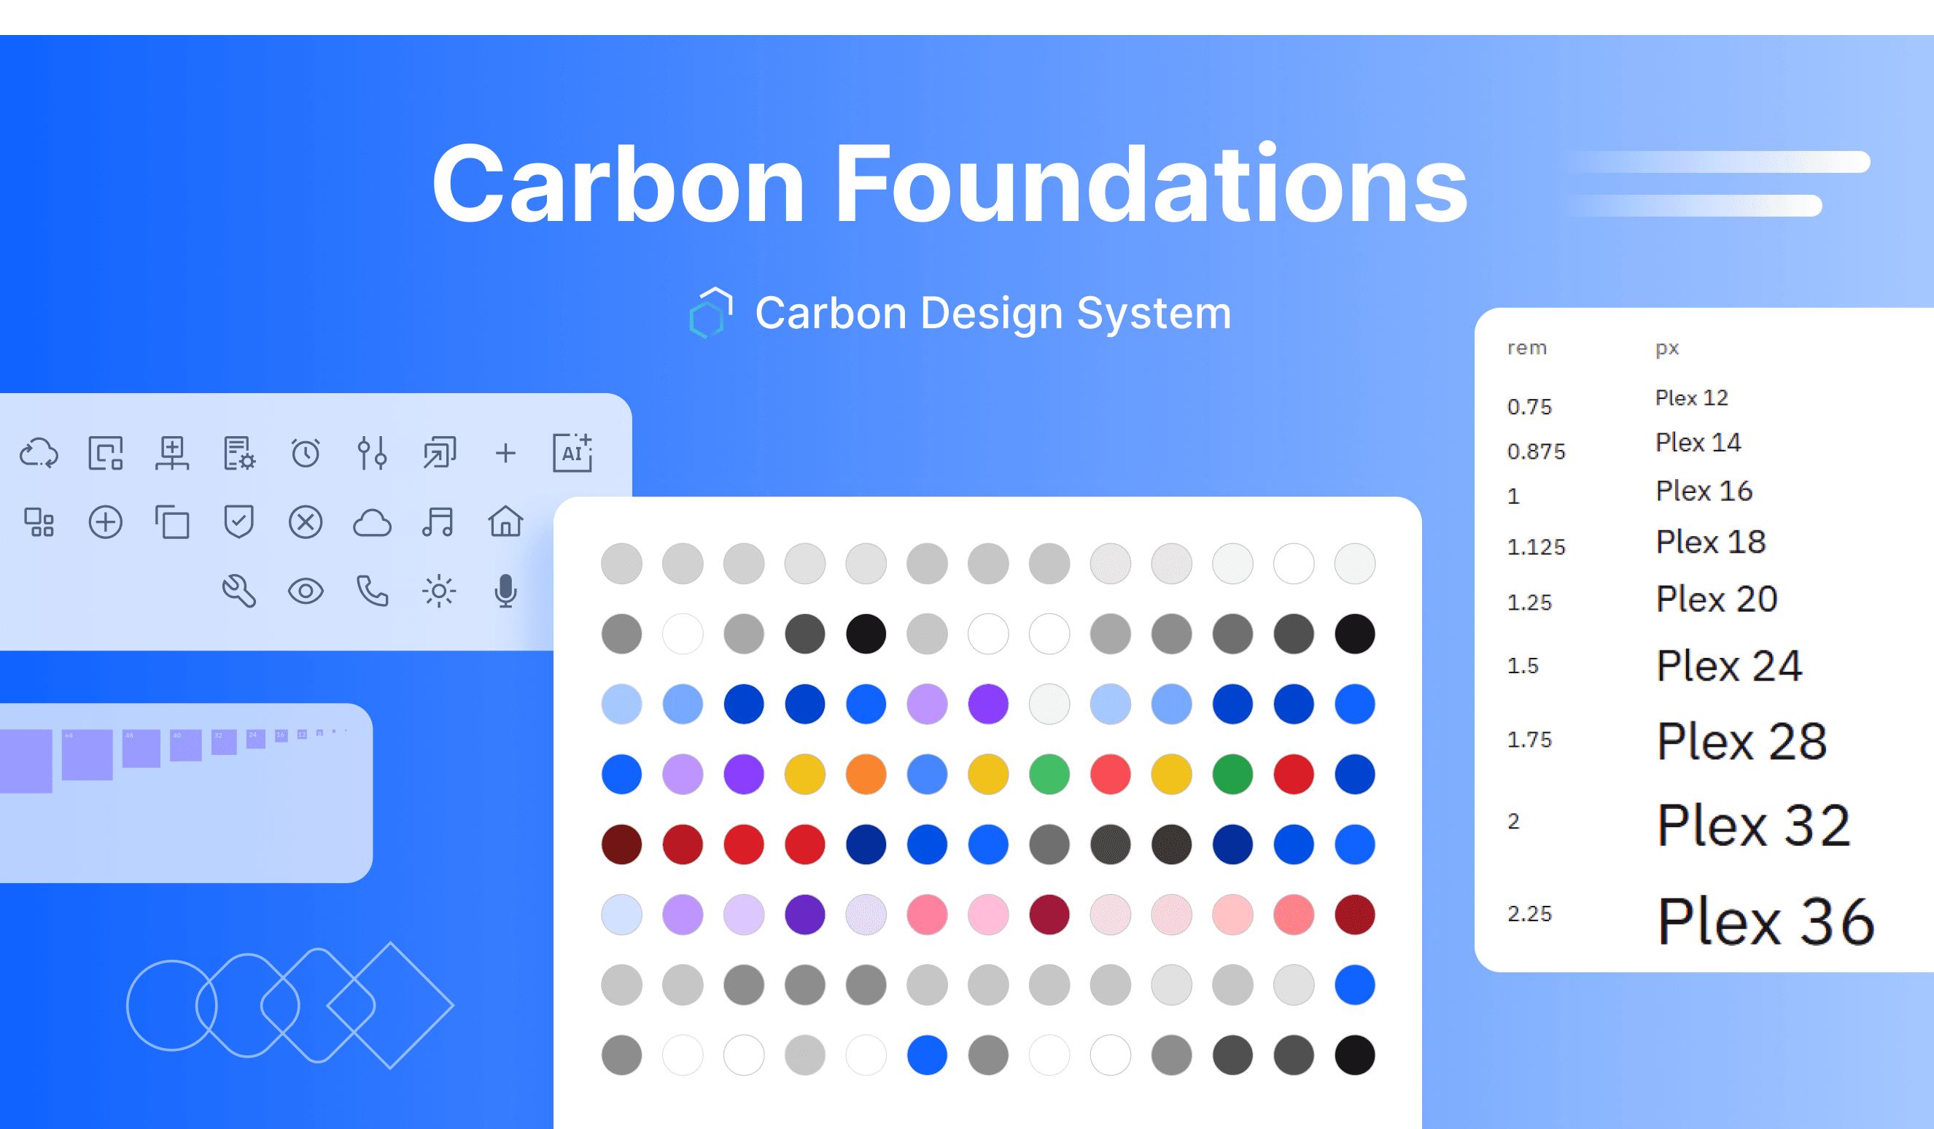Image resolution: width=1934 pixels, height=1129 pixels.
Task: Click the '1.125' rem value
Action: point(1537,547)
